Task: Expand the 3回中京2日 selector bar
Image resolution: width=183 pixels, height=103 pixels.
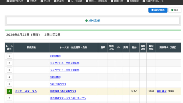Action: 93,21
